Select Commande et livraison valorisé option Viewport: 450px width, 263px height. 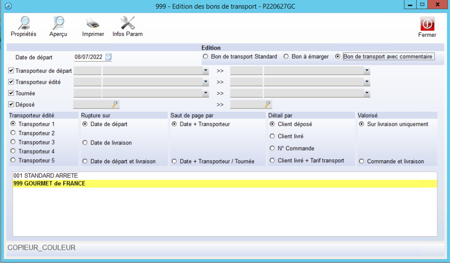tap(362, 161)
